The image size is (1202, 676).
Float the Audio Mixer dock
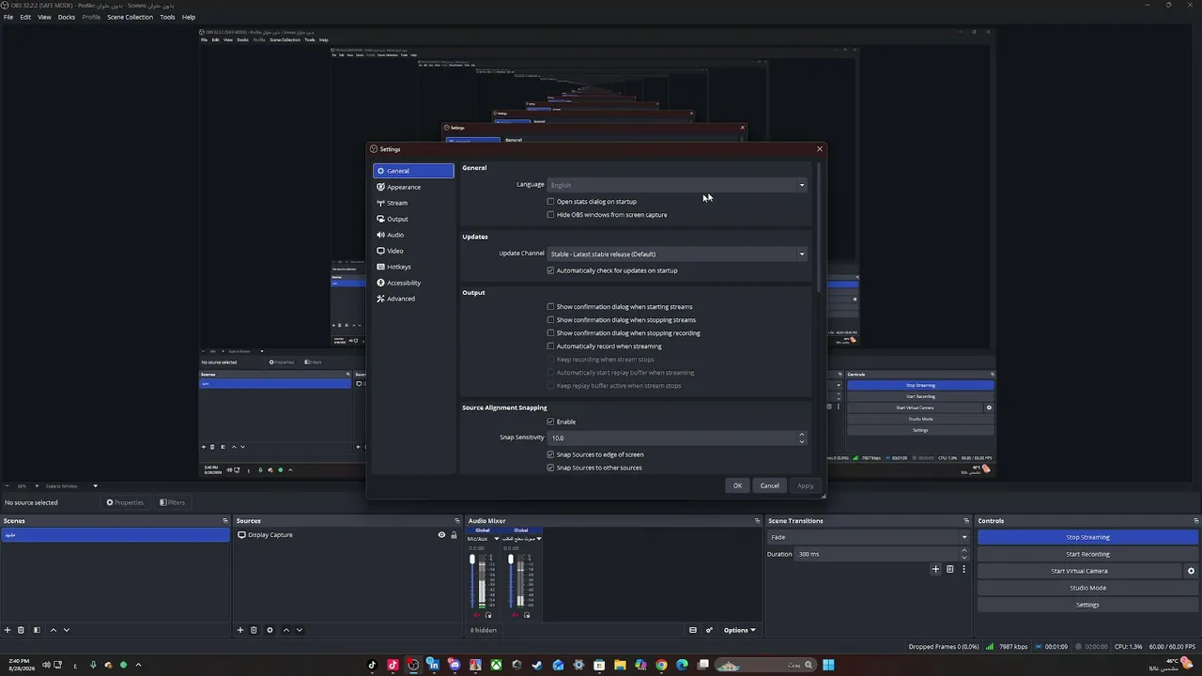(757, 521)
